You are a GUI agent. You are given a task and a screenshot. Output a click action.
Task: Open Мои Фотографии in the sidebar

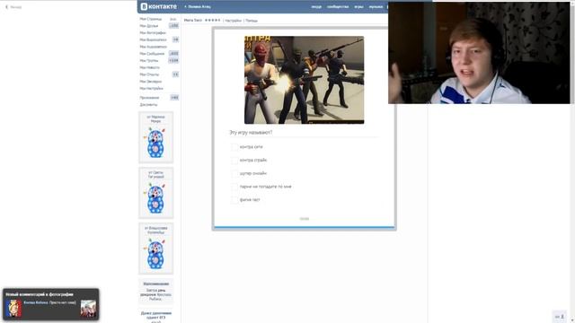(153, 32)
